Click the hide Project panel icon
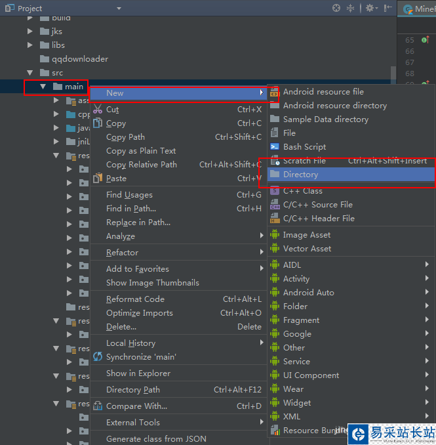Screen dimensions: 436x445 387,8
